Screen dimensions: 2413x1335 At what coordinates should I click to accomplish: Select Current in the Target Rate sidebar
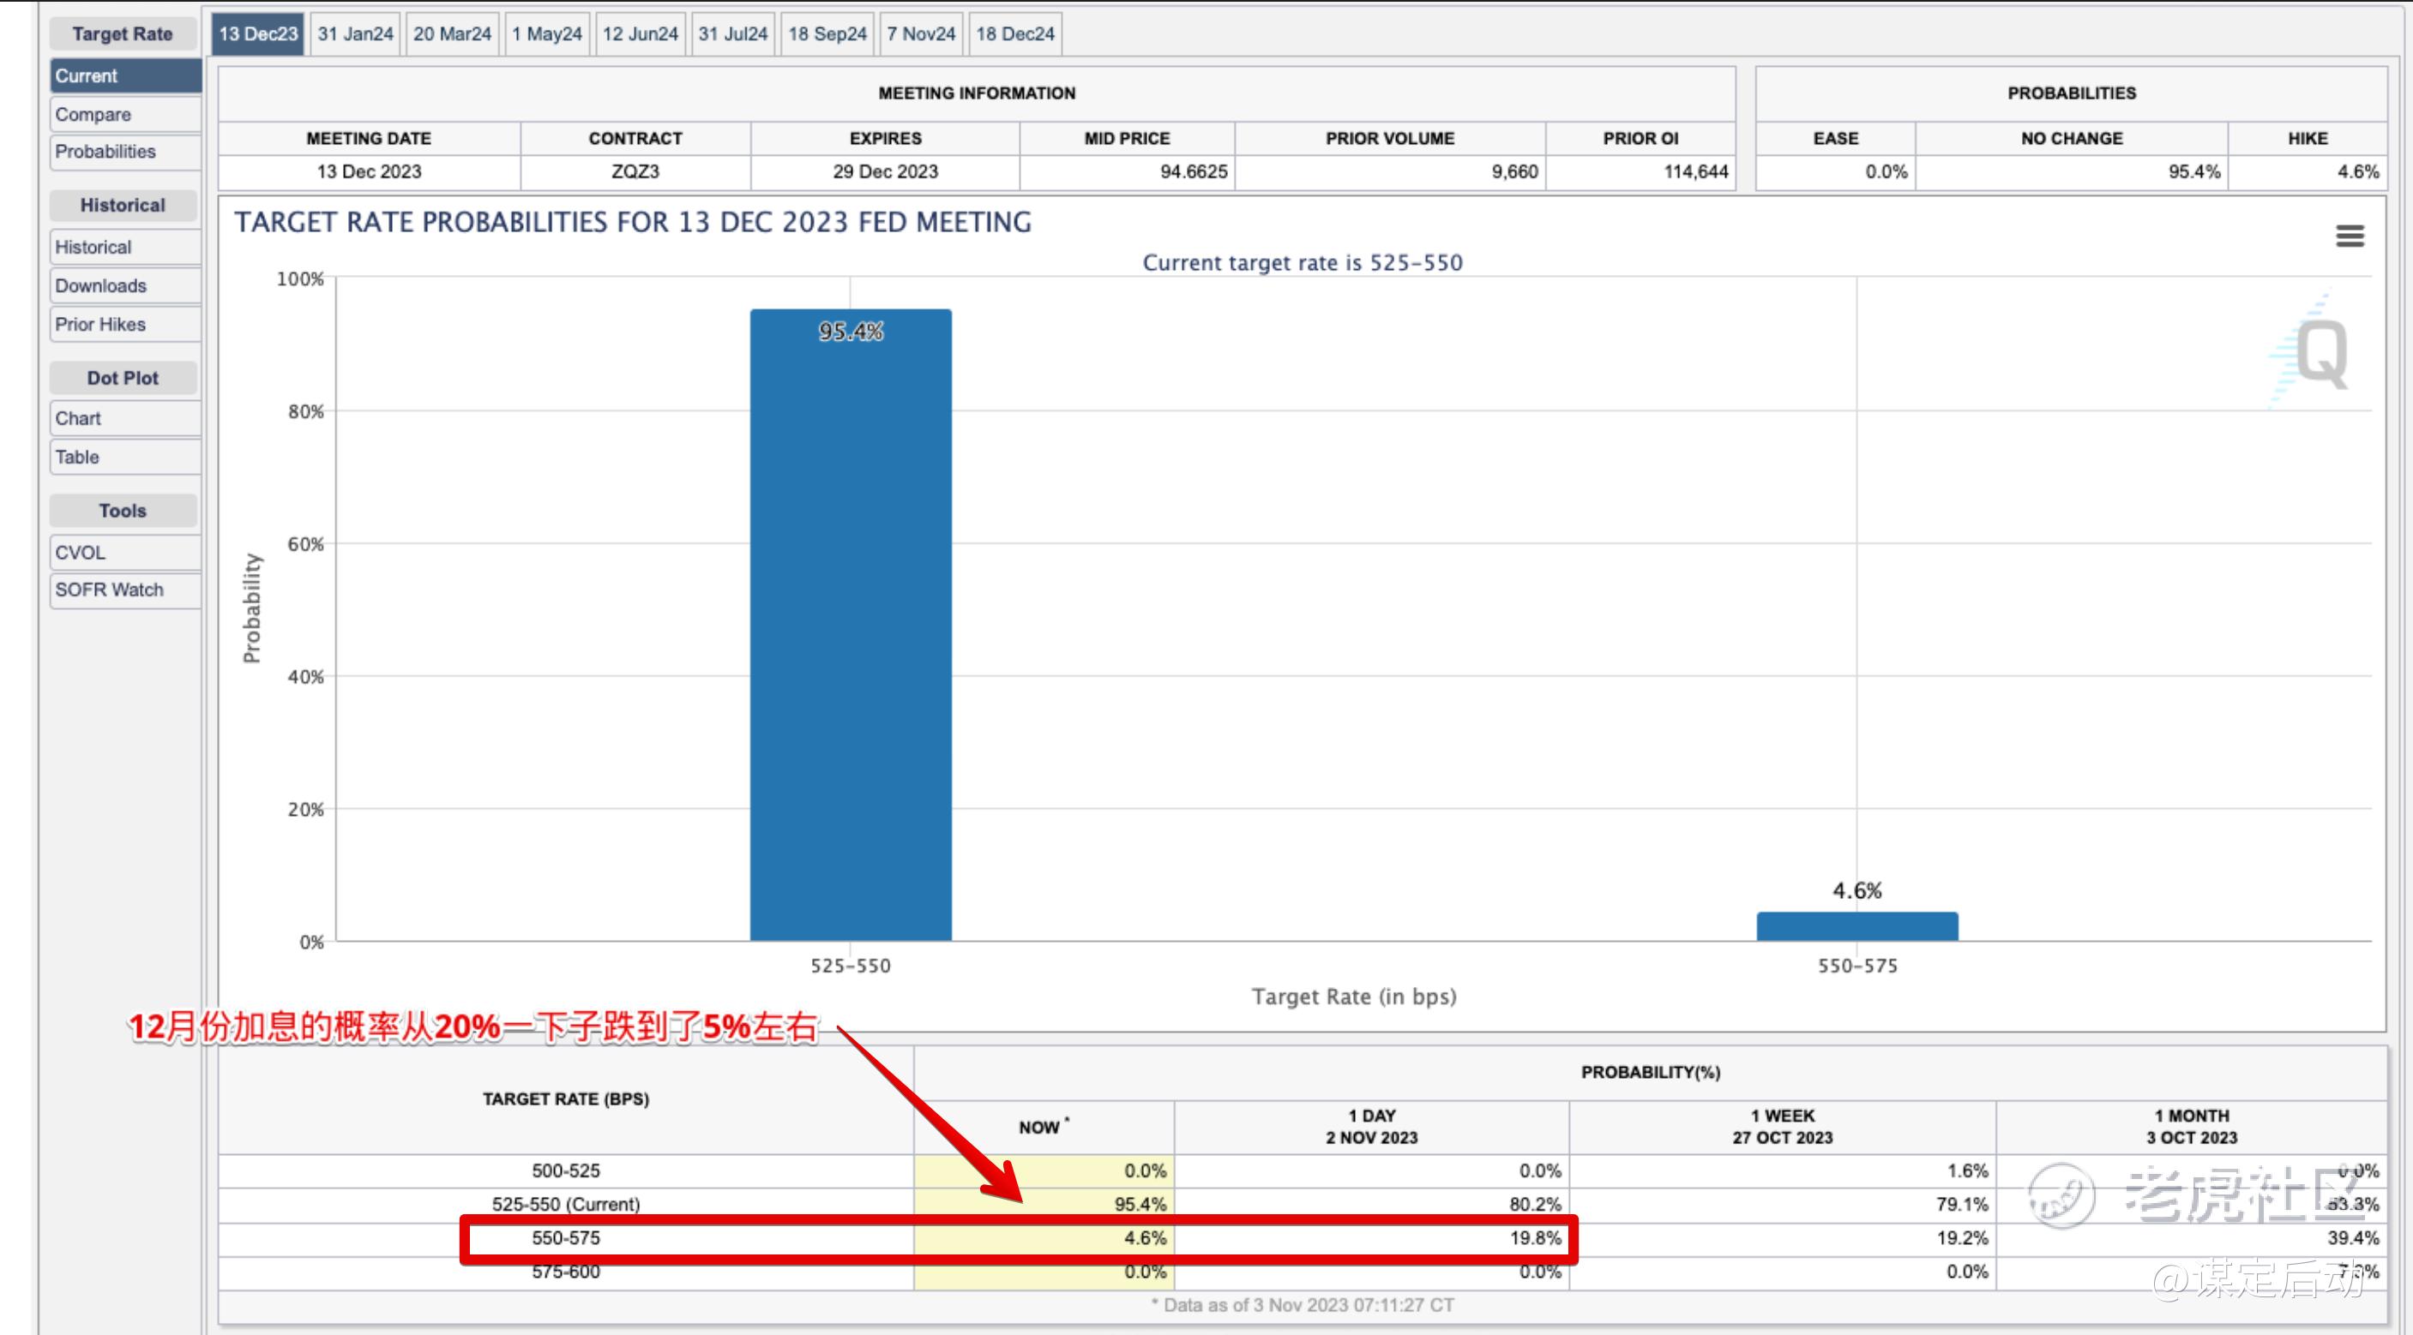click(125, 75)
